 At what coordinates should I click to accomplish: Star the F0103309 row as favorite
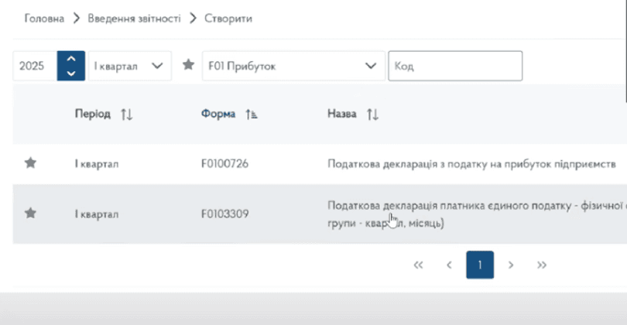point(30,213)
